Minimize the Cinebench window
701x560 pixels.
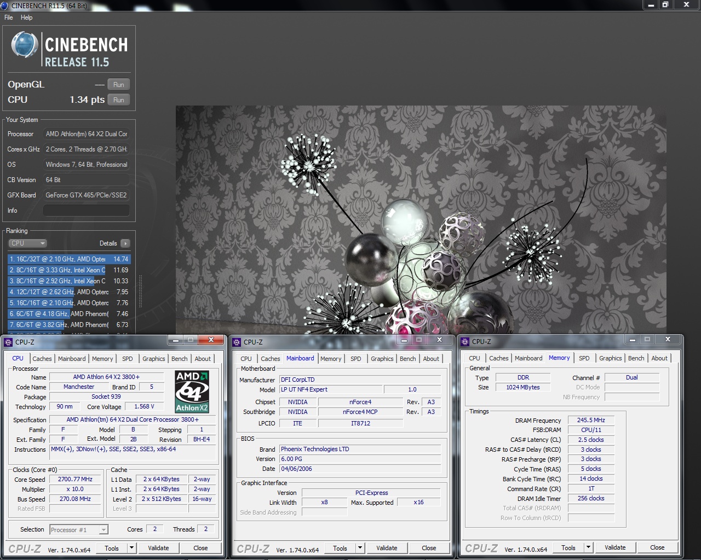(651, 5)
